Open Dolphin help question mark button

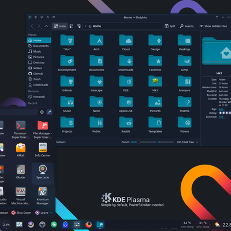tap(217, 17)
